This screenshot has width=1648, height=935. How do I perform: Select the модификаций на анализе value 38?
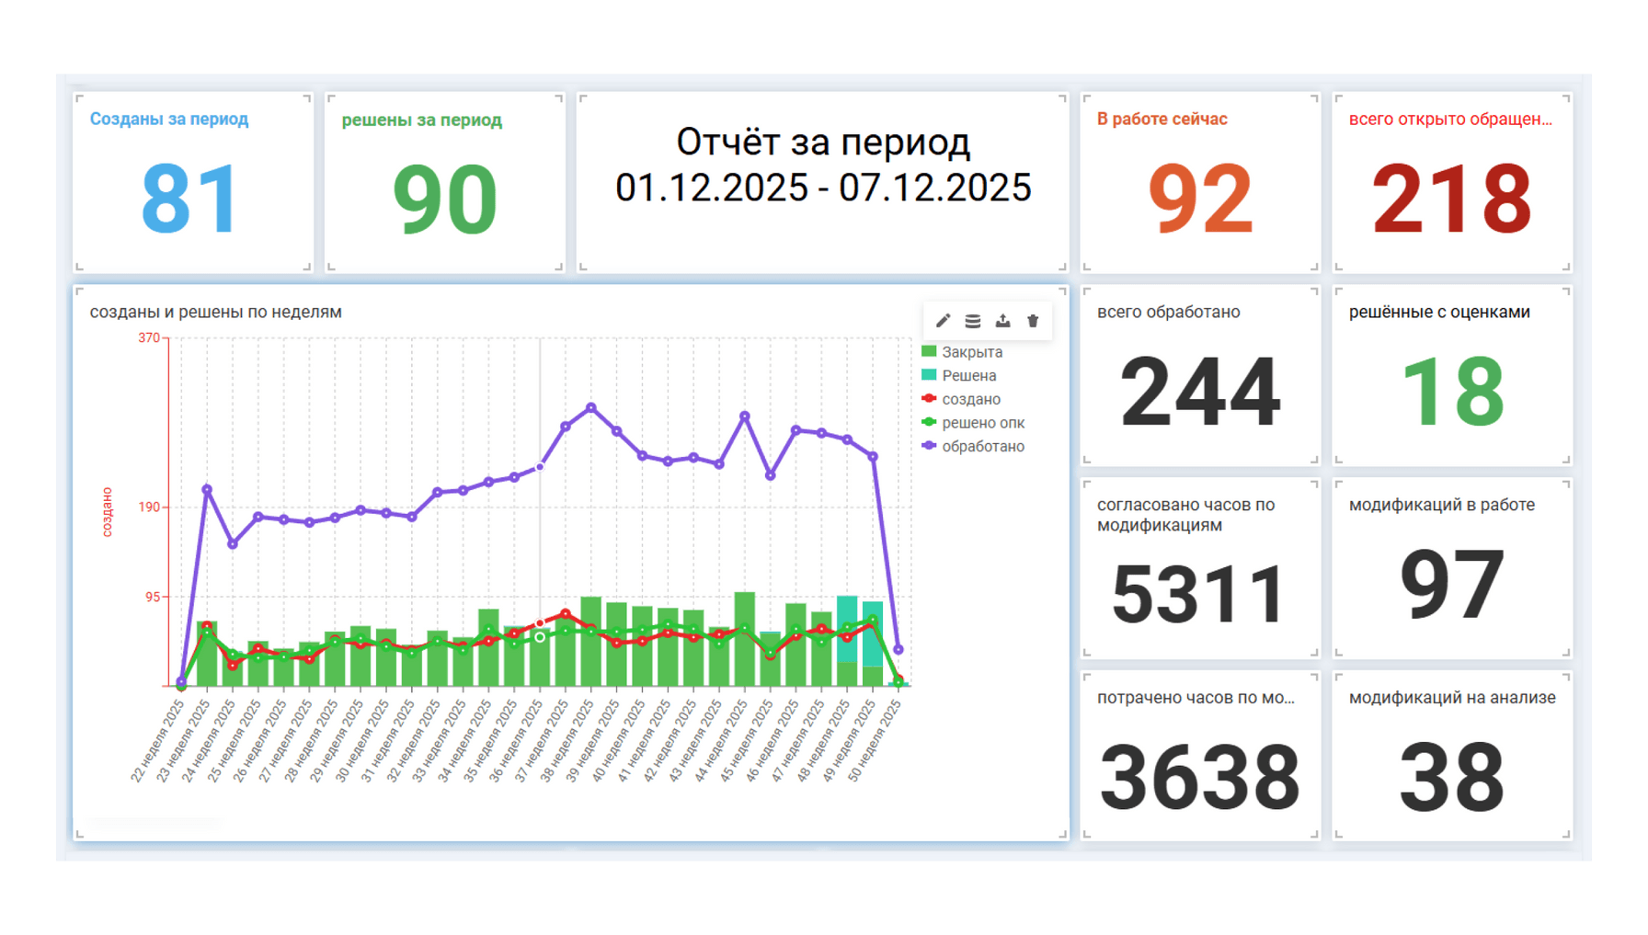[x=1452, y=778]
